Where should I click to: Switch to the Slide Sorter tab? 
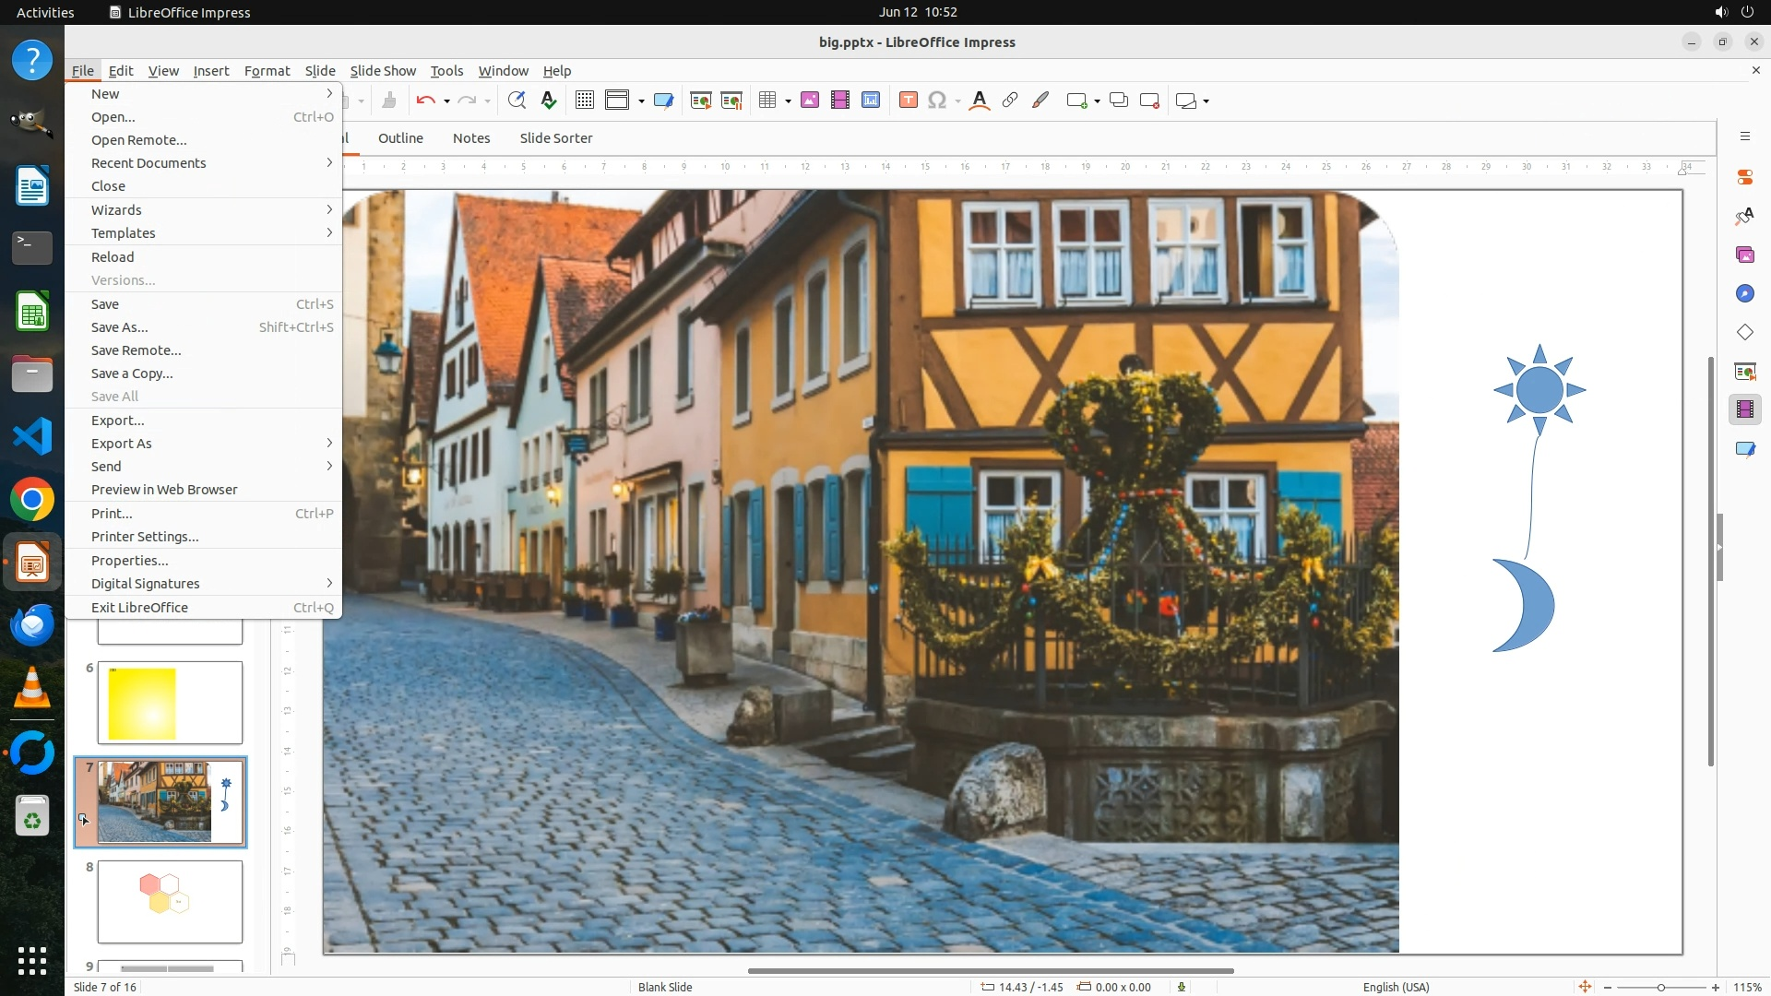click(555, 138)
